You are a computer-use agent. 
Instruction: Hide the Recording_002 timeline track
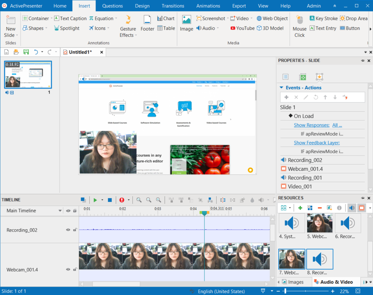[x=68, y=230]
